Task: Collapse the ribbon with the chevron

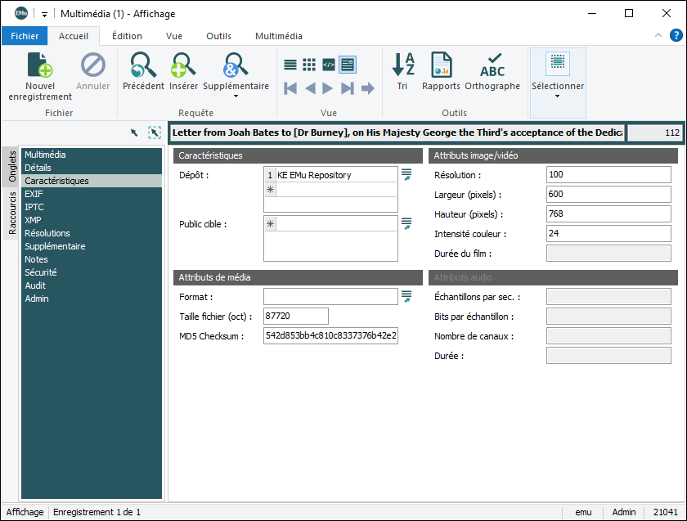Action: click(658, 36)
